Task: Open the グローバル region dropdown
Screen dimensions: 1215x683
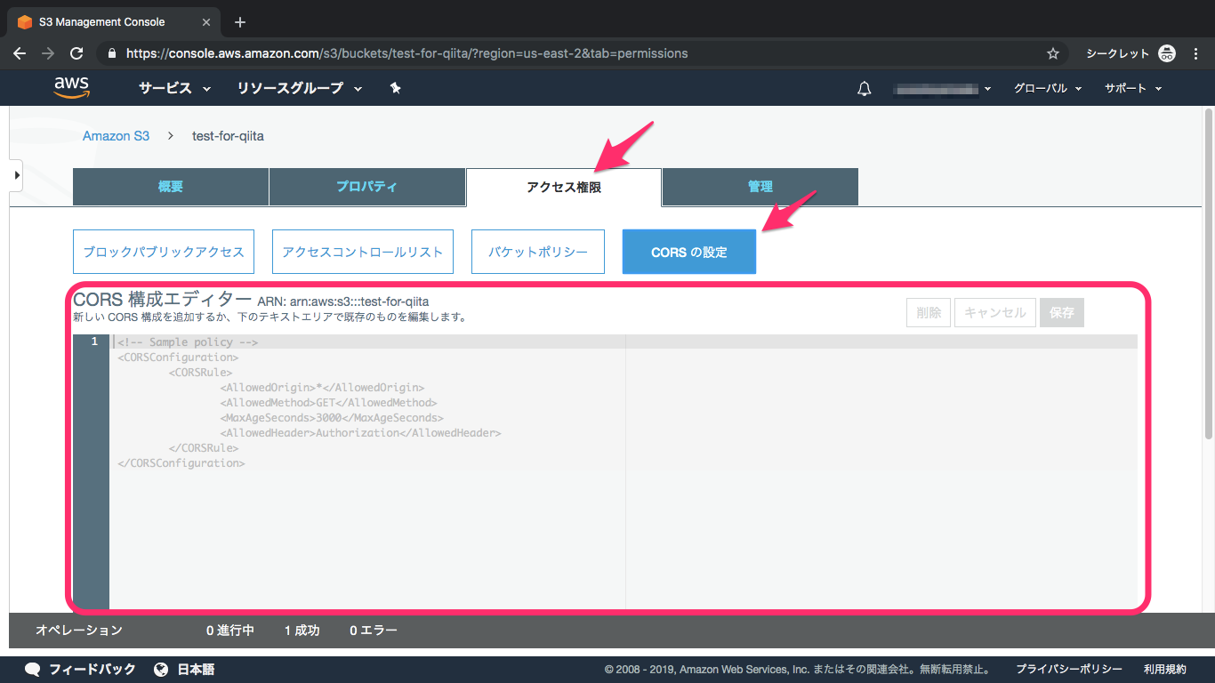Action: pyautogui.click(x=1048, y=88)
